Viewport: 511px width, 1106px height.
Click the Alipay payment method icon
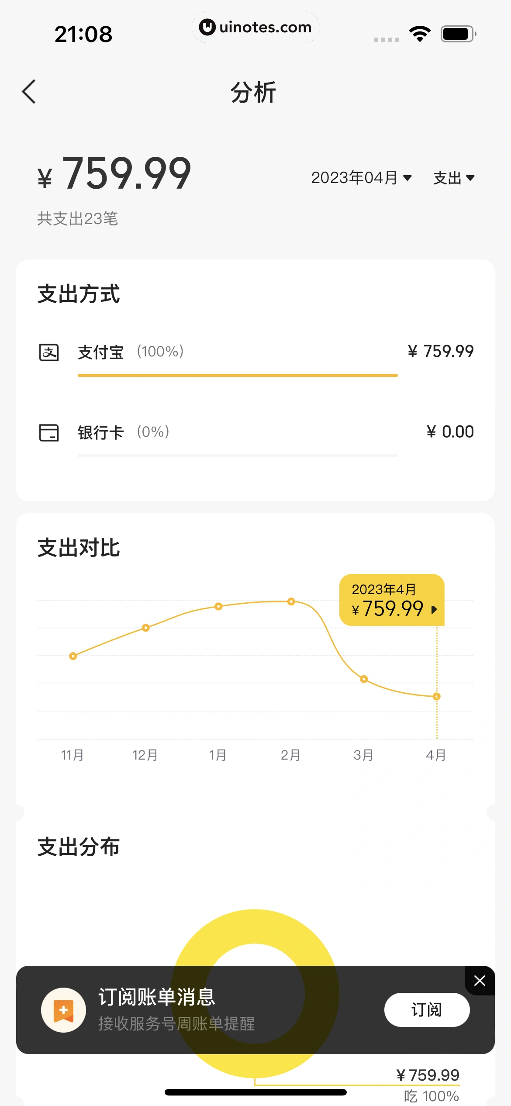(49, 352)
